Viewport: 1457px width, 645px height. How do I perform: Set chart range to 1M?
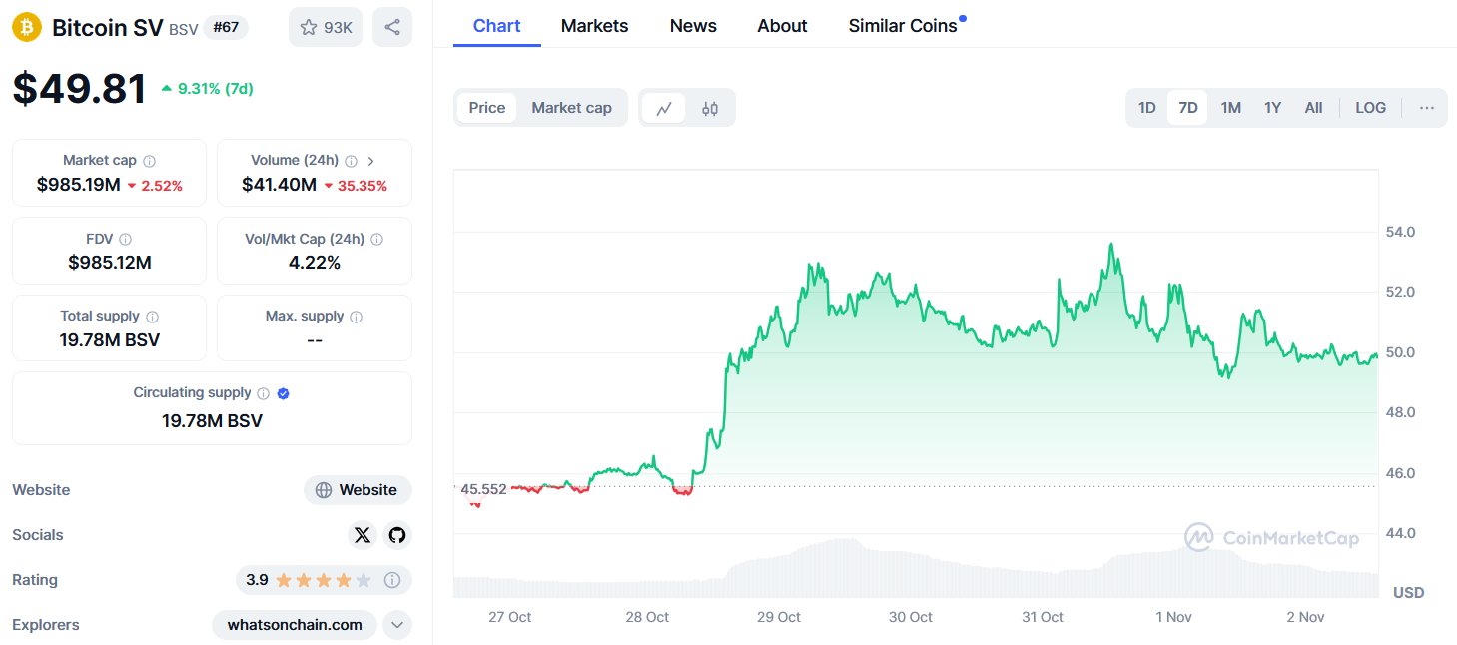(x=1230, y=108)
